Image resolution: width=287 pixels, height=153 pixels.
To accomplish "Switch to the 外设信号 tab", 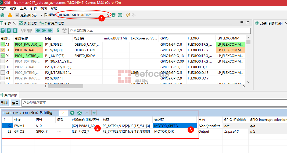I will (x=28, y=23).
